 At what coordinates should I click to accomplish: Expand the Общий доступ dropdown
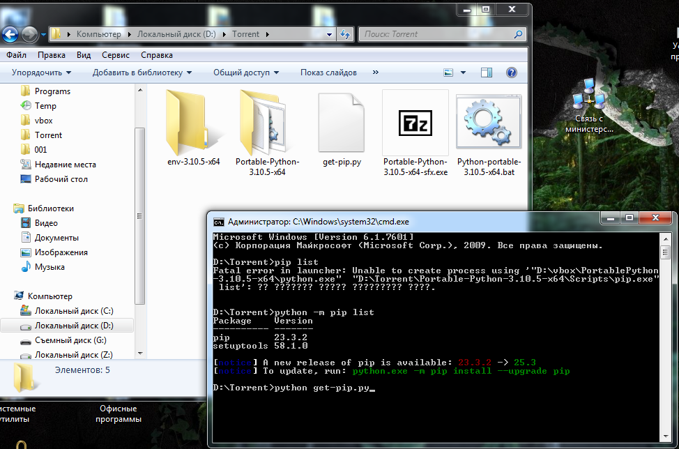245,73
